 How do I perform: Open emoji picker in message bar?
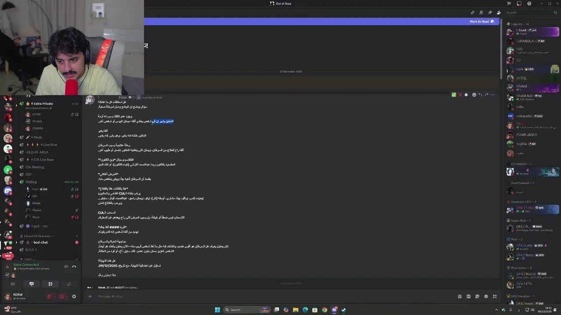486,296
